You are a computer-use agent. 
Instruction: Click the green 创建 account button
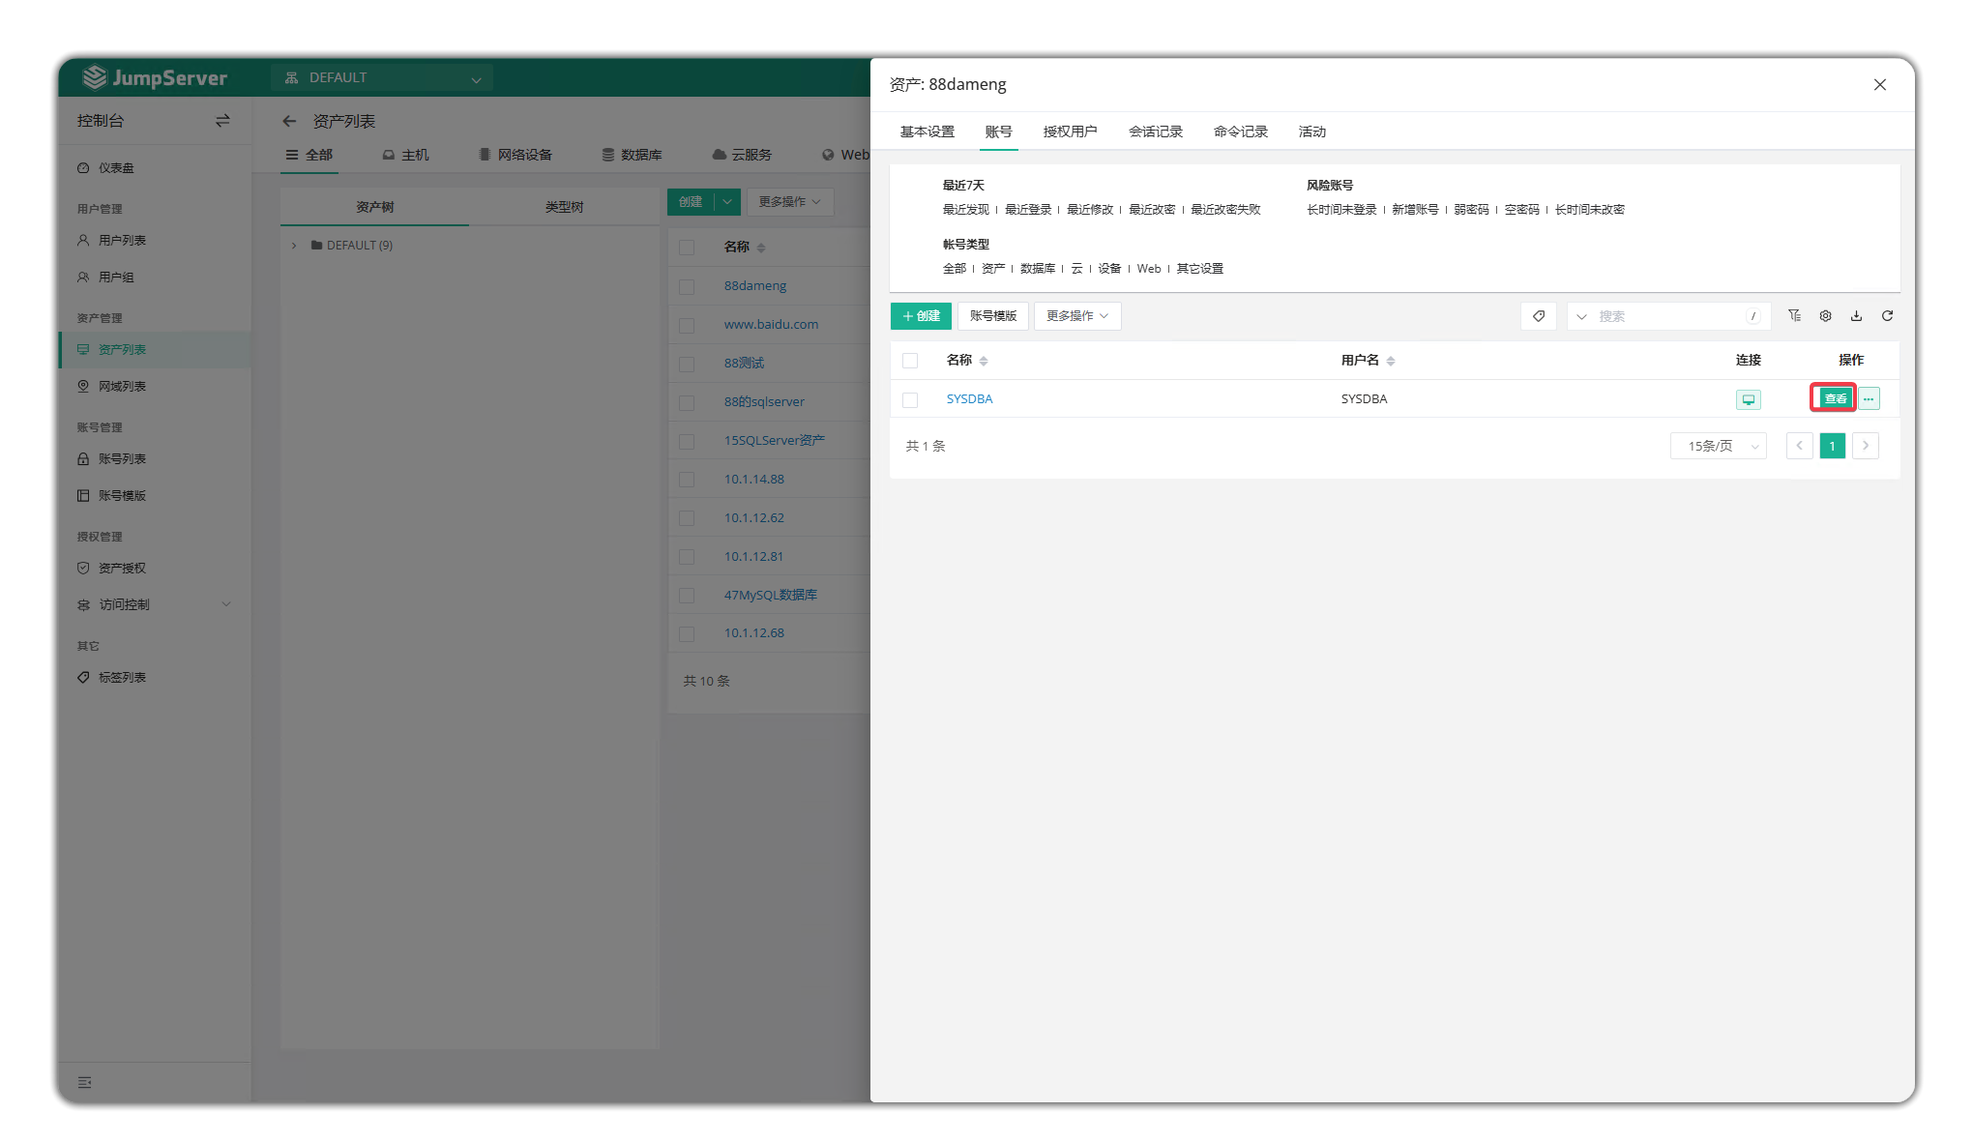point(921,316)
